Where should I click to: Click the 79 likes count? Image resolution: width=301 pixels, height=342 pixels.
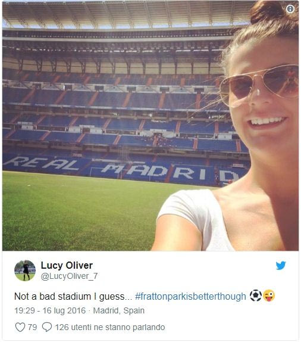coord(32,327)
